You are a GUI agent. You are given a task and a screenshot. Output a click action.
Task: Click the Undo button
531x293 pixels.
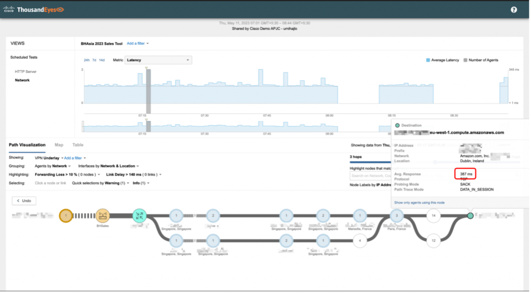pyautogui.click(x=24, y=200)
